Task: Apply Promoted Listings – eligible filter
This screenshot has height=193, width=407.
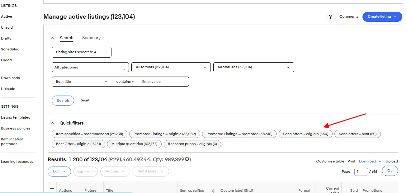Action: (x=165, y=134)
